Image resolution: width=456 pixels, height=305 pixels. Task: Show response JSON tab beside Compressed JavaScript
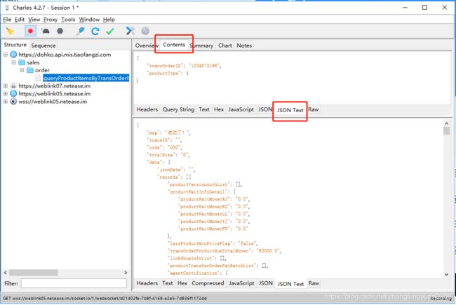pos(266,283)
